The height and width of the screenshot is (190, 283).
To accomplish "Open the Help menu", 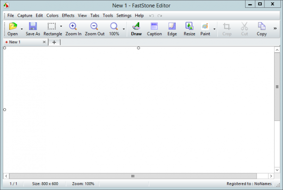I will pos(139,16).
